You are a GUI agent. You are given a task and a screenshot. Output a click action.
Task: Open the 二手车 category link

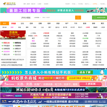59,38
